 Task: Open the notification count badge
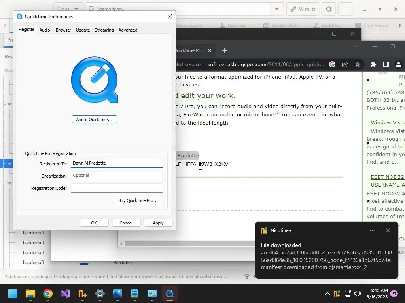tap(394, 294)
